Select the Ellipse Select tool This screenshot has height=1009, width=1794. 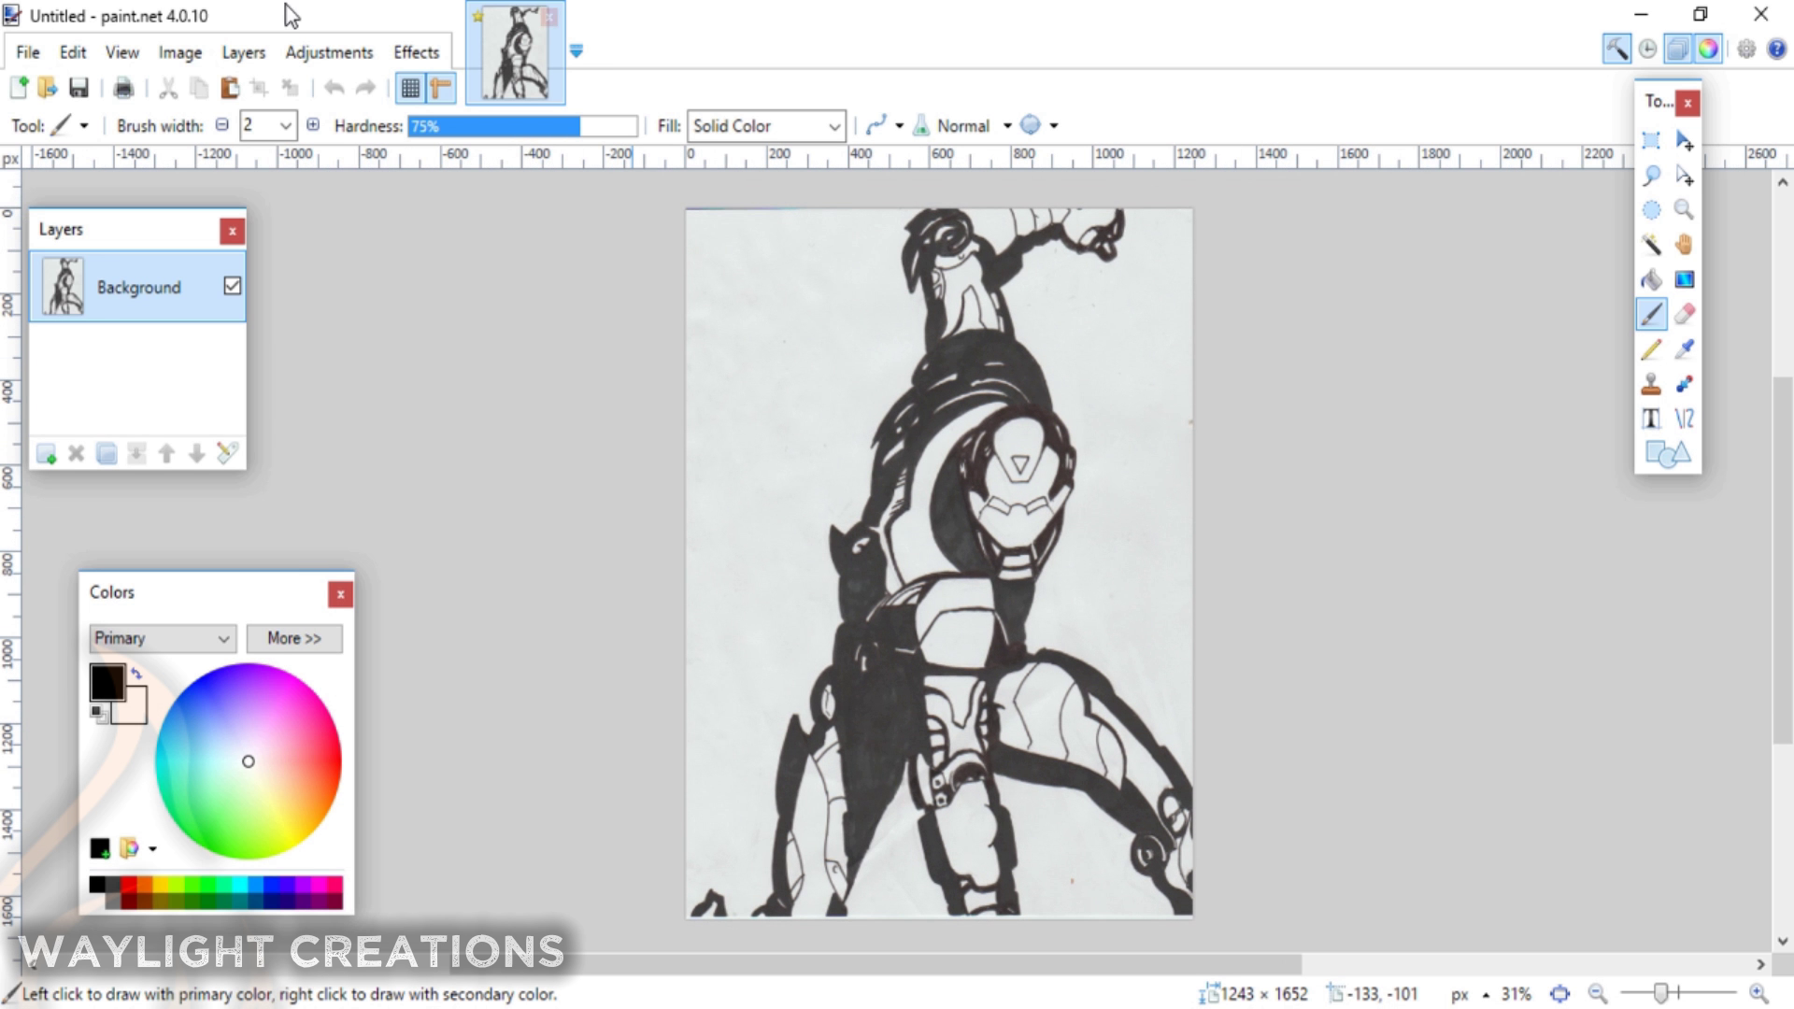pos(1651,209)
